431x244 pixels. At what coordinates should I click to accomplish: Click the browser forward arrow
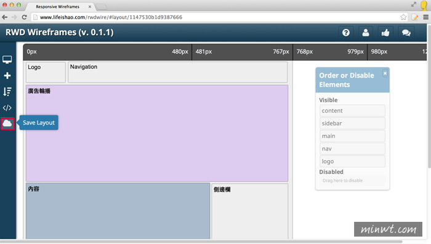click(14, 17)
